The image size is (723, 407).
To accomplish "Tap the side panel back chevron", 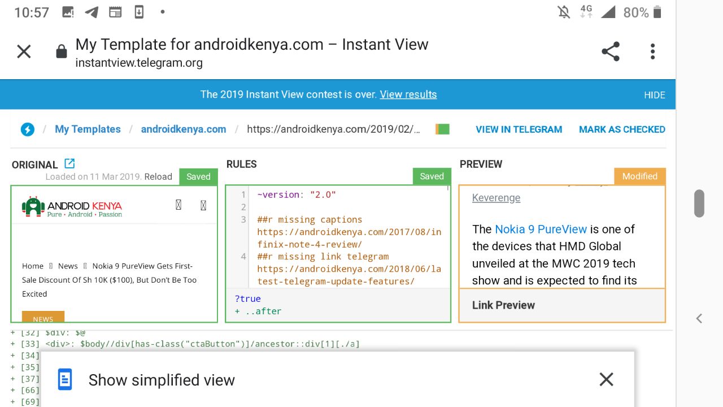I will click(699, 318).
